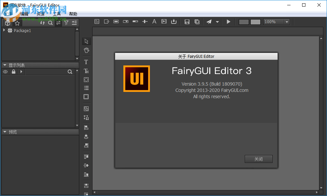Run a preview with the play icon
Viewport: 327px width, 196px height.
pos(228,21)
